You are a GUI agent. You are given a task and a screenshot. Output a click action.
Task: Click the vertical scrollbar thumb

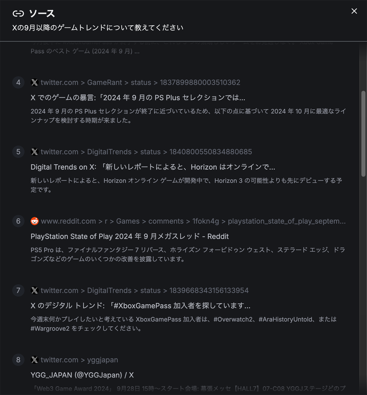[364, 133]
